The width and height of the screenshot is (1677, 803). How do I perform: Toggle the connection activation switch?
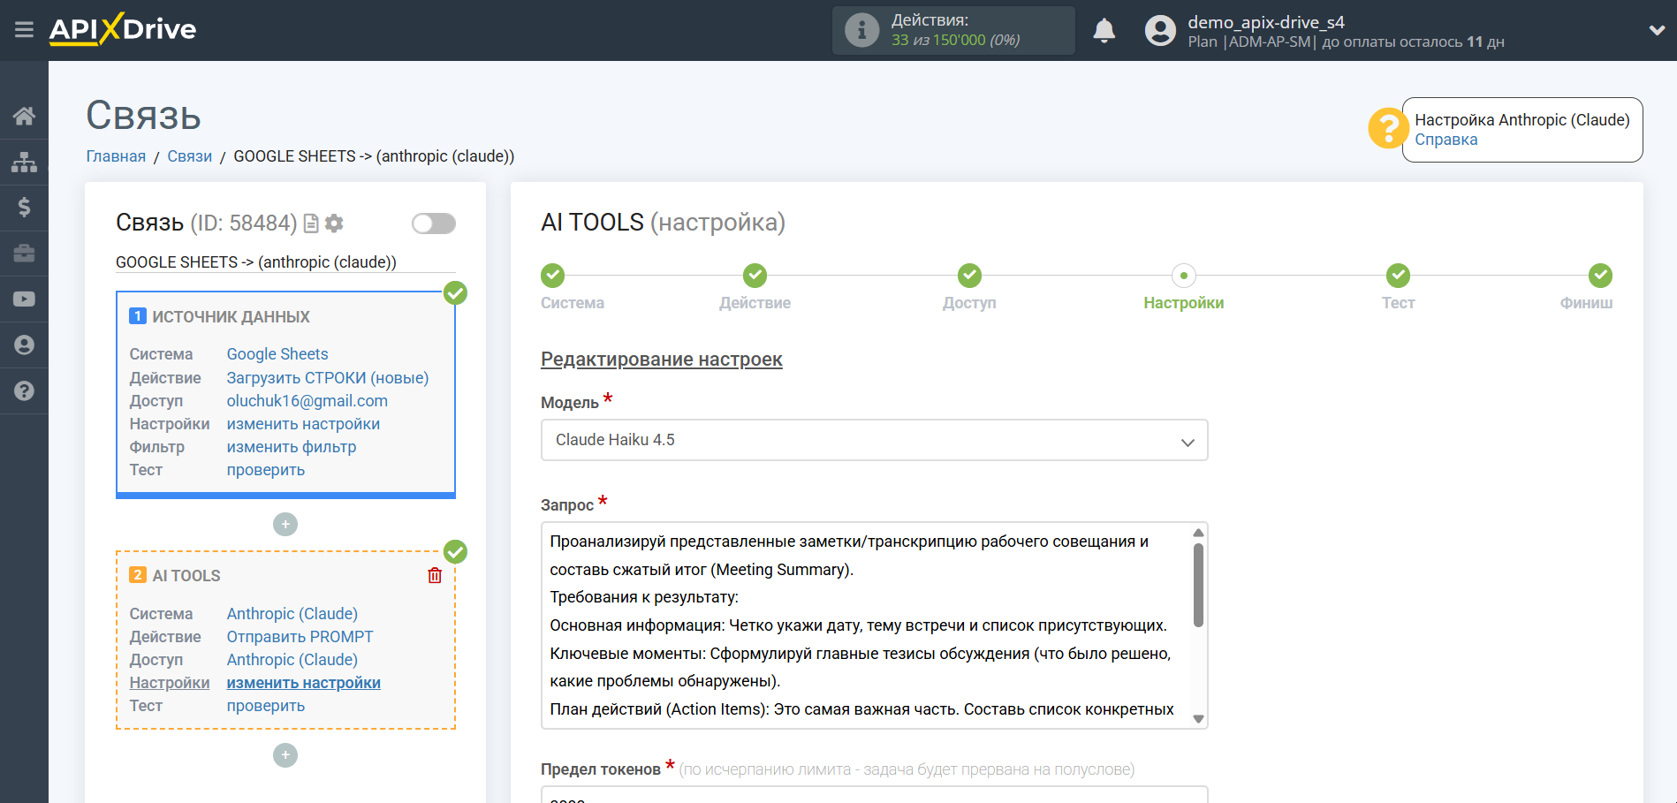(433, 223)
